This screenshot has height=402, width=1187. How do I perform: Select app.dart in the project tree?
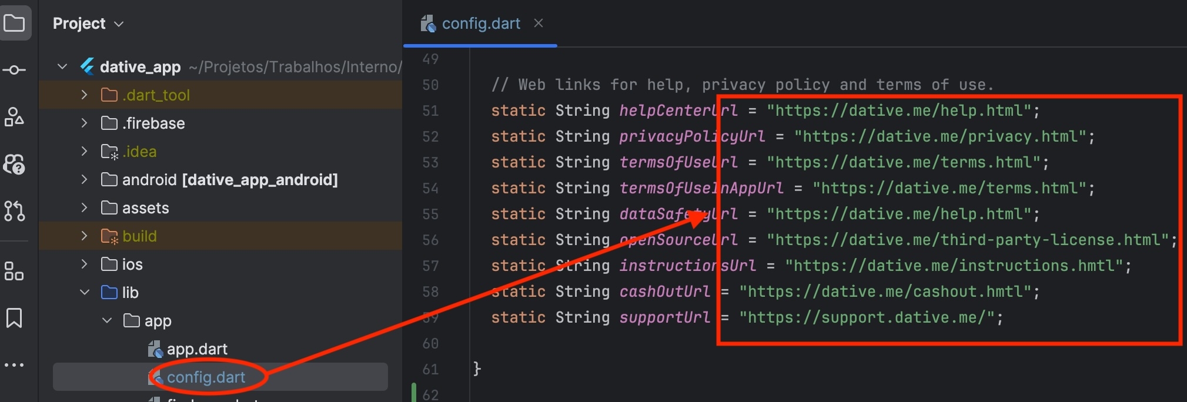(x=196, y=349)
